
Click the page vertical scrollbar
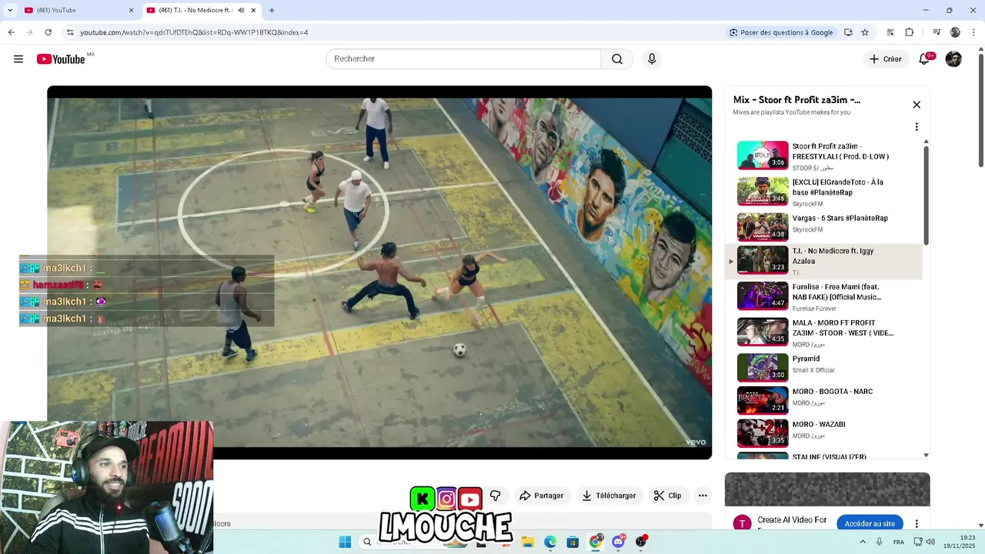(x=980, y=110)
